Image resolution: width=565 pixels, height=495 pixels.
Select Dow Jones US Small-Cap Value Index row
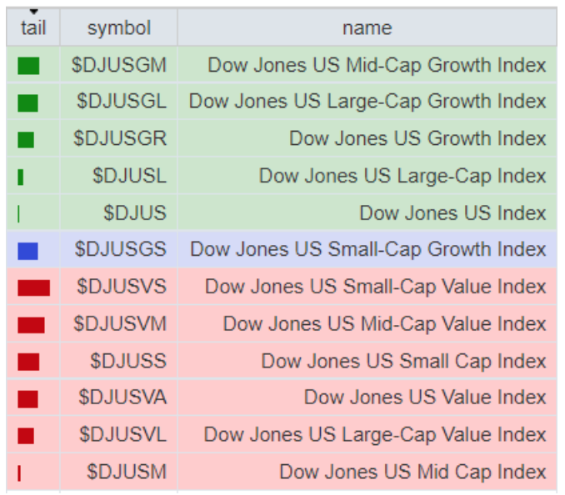[x=375, y=287]
